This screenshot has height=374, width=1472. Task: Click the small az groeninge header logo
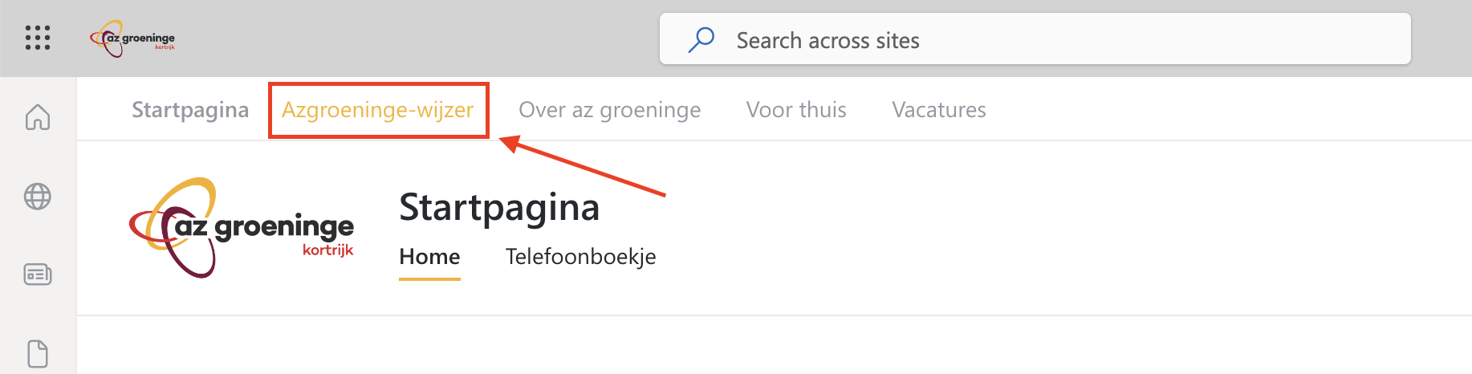pos(132,39)
